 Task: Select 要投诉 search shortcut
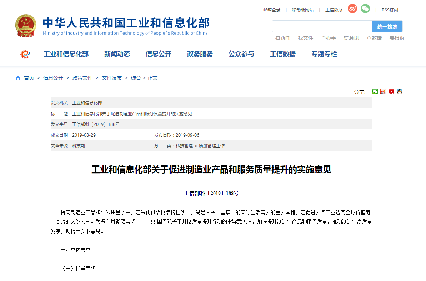[397, 38]
